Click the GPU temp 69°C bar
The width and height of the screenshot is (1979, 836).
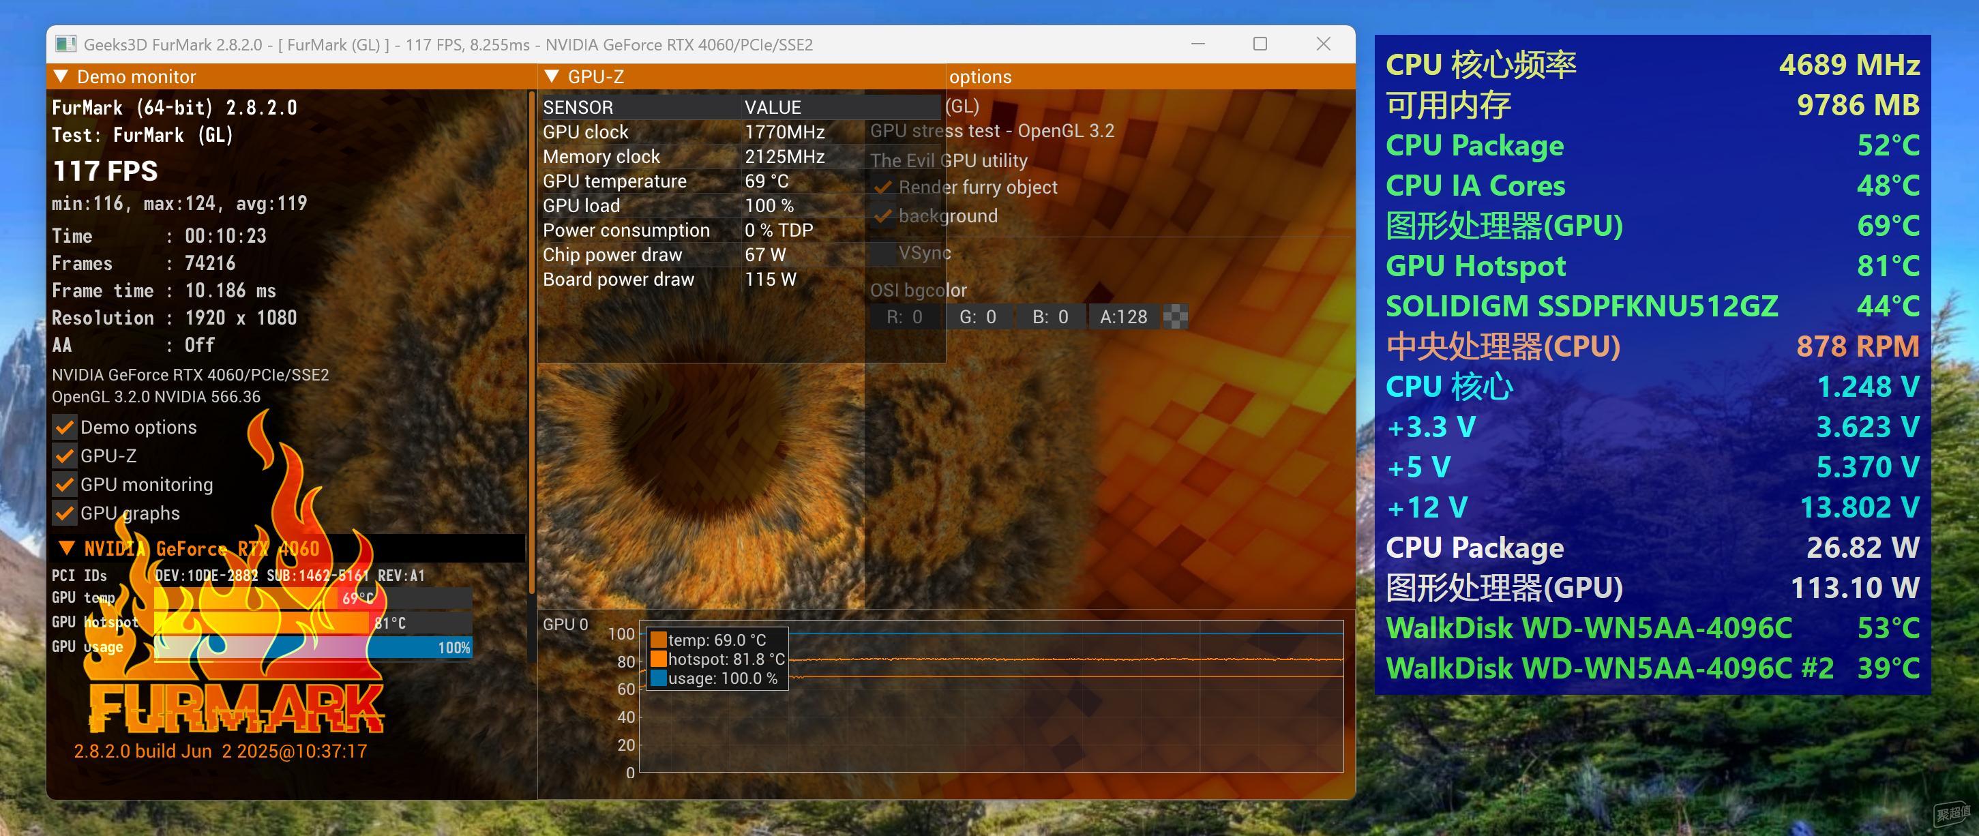tap(313, 598)
